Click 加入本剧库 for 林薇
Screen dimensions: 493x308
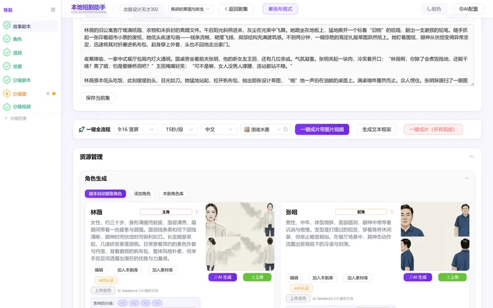(x=128, y=270)
